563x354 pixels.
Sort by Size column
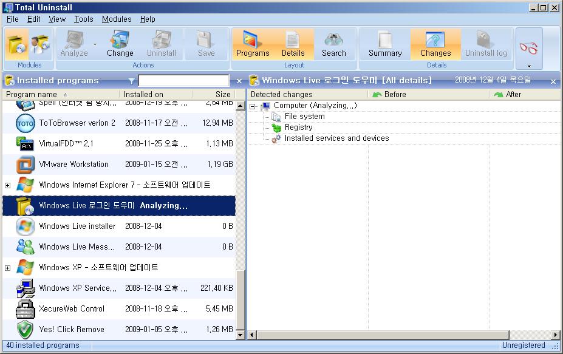pos(214,95)
